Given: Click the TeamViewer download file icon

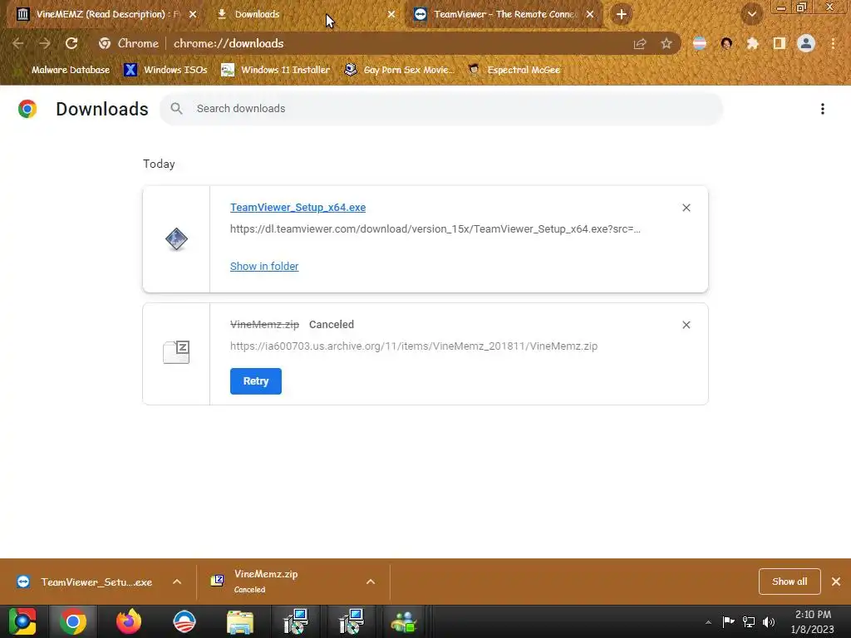Looking at the screenshot, I should [x=176, y=239].
